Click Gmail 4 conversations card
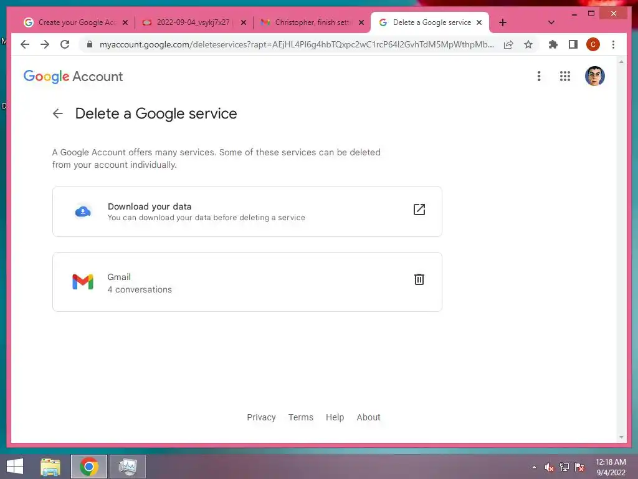Screen dimensions: 638x479 click(247, 282)
